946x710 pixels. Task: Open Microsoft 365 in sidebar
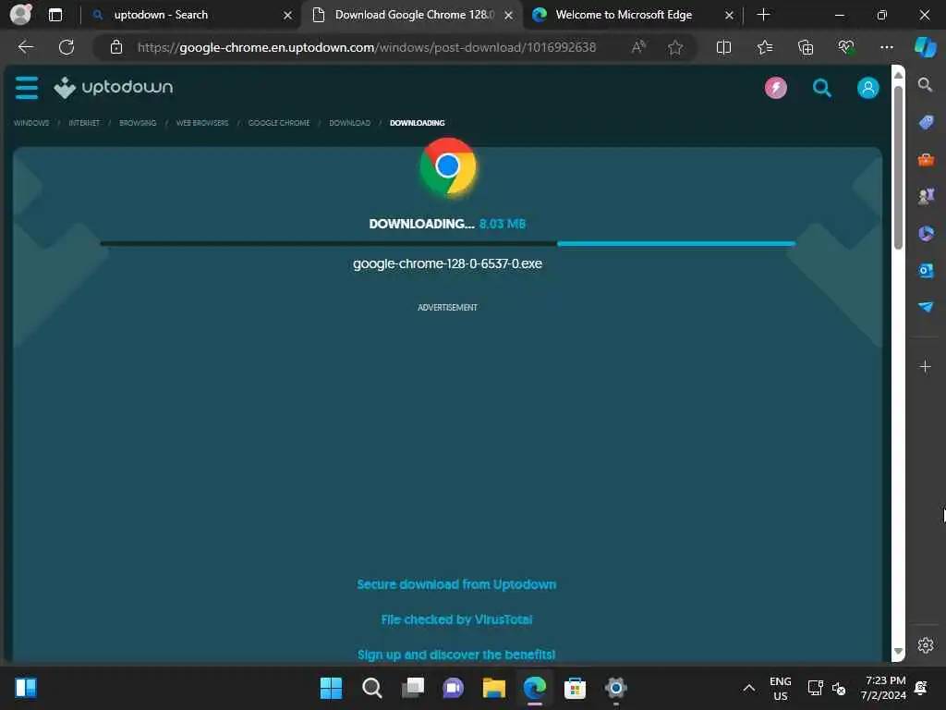coord(926,233)
